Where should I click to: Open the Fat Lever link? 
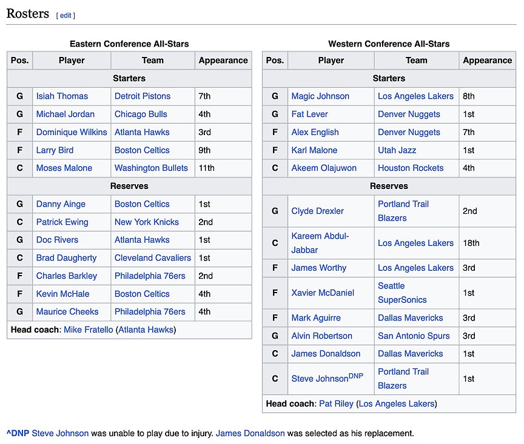309,114
